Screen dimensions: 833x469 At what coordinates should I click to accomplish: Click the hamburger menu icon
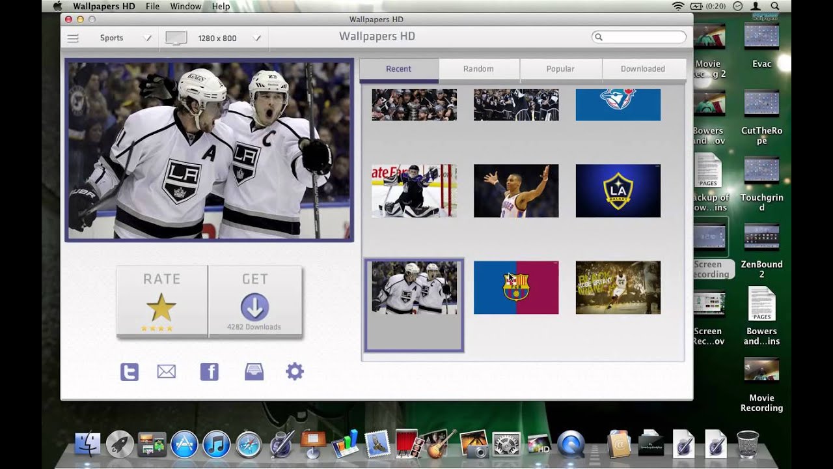click(x=73, y=38)
